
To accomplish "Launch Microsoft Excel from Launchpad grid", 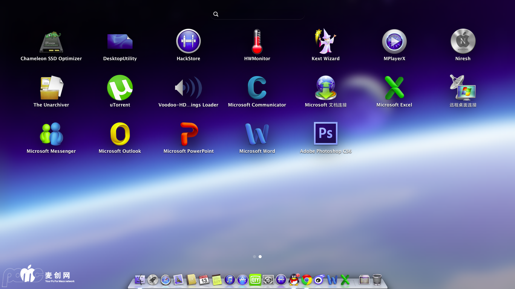I will (x=394, y=88).
